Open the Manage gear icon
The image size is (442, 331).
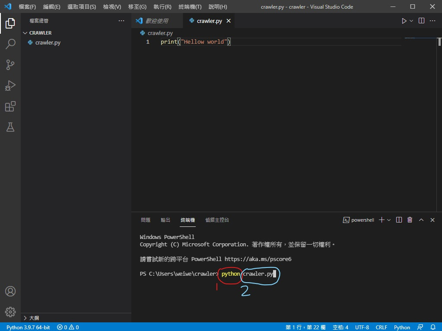pyautogui.click(x=10, y=312)
